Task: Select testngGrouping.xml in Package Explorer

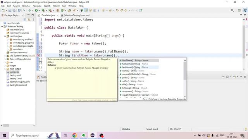Action: (20, 82)
